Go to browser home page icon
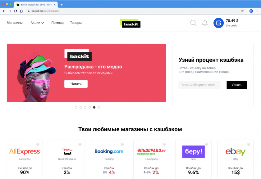This screenshot has height=179, width=261. coord(21,11)
